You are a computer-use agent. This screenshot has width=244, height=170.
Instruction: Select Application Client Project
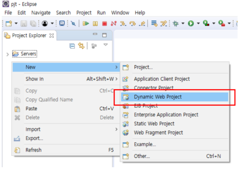pyautogui.click(x=175, y=79)
